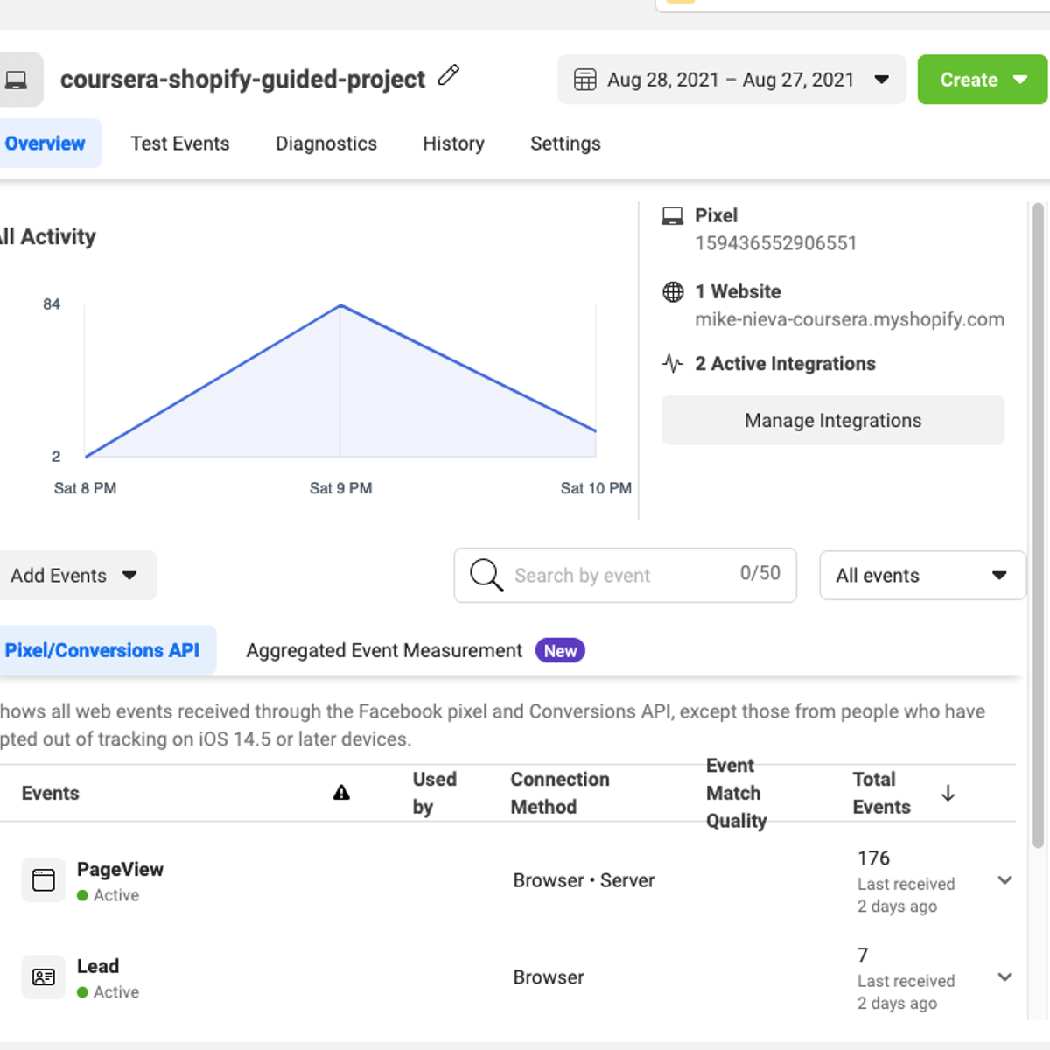The width and height of the screenshot is (1050, 1050).
Task: Click the Search by event input field
Action: [x=612, y=575]
